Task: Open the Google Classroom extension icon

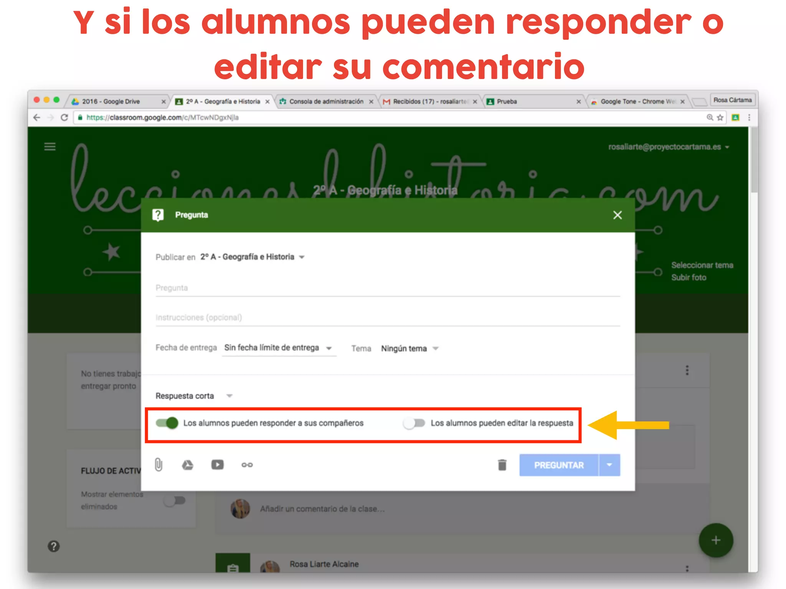Action: [x=735, y=117]
